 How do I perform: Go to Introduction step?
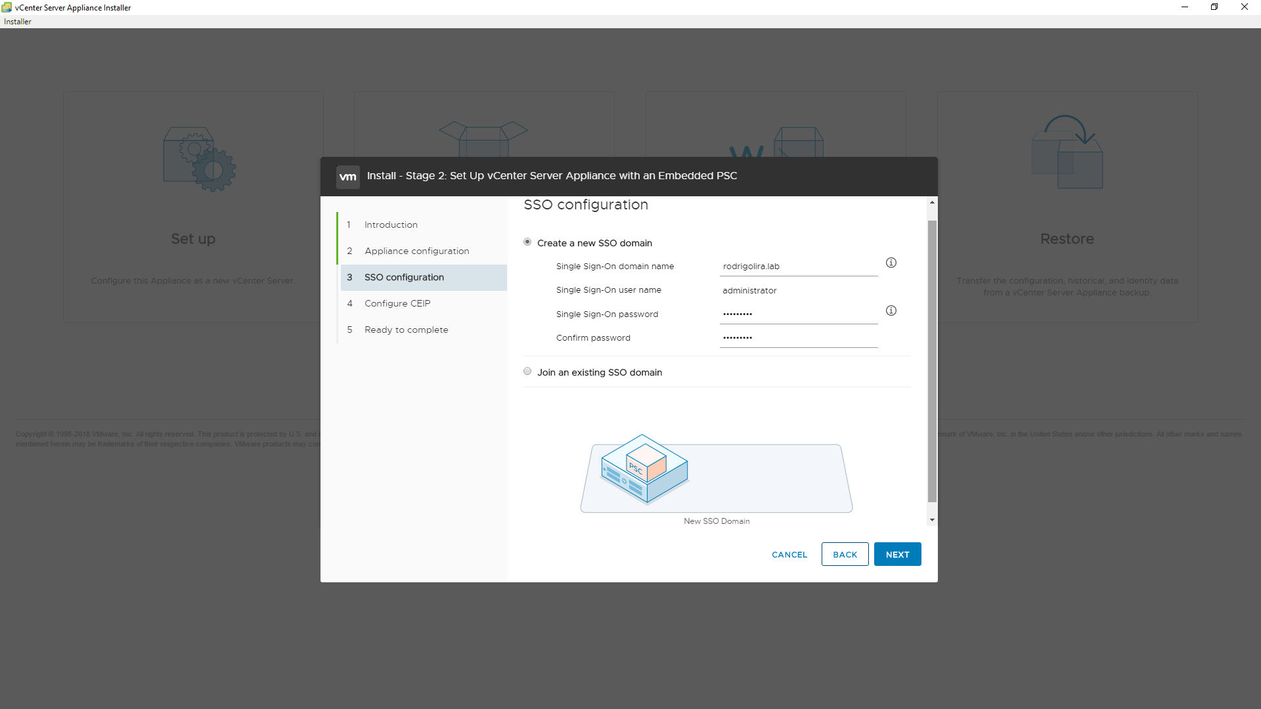[391, 225]
